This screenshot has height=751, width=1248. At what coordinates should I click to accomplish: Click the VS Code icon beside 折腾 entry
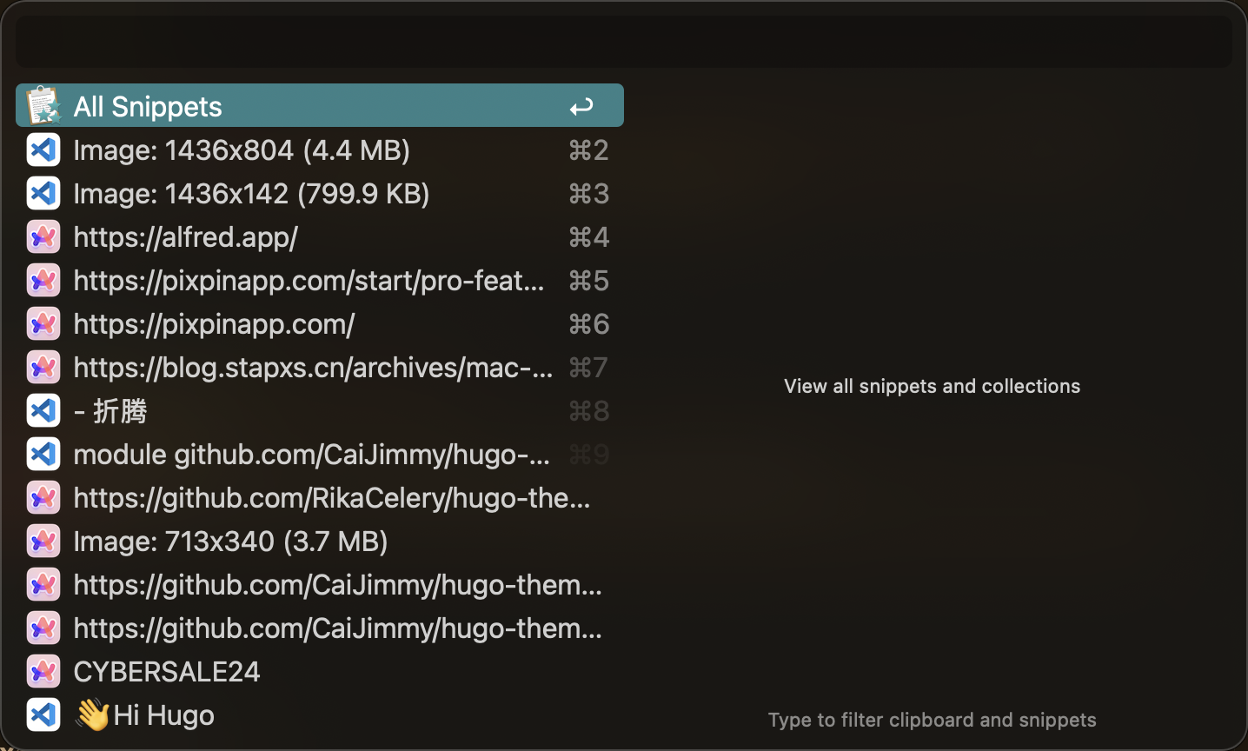[43, 411]
